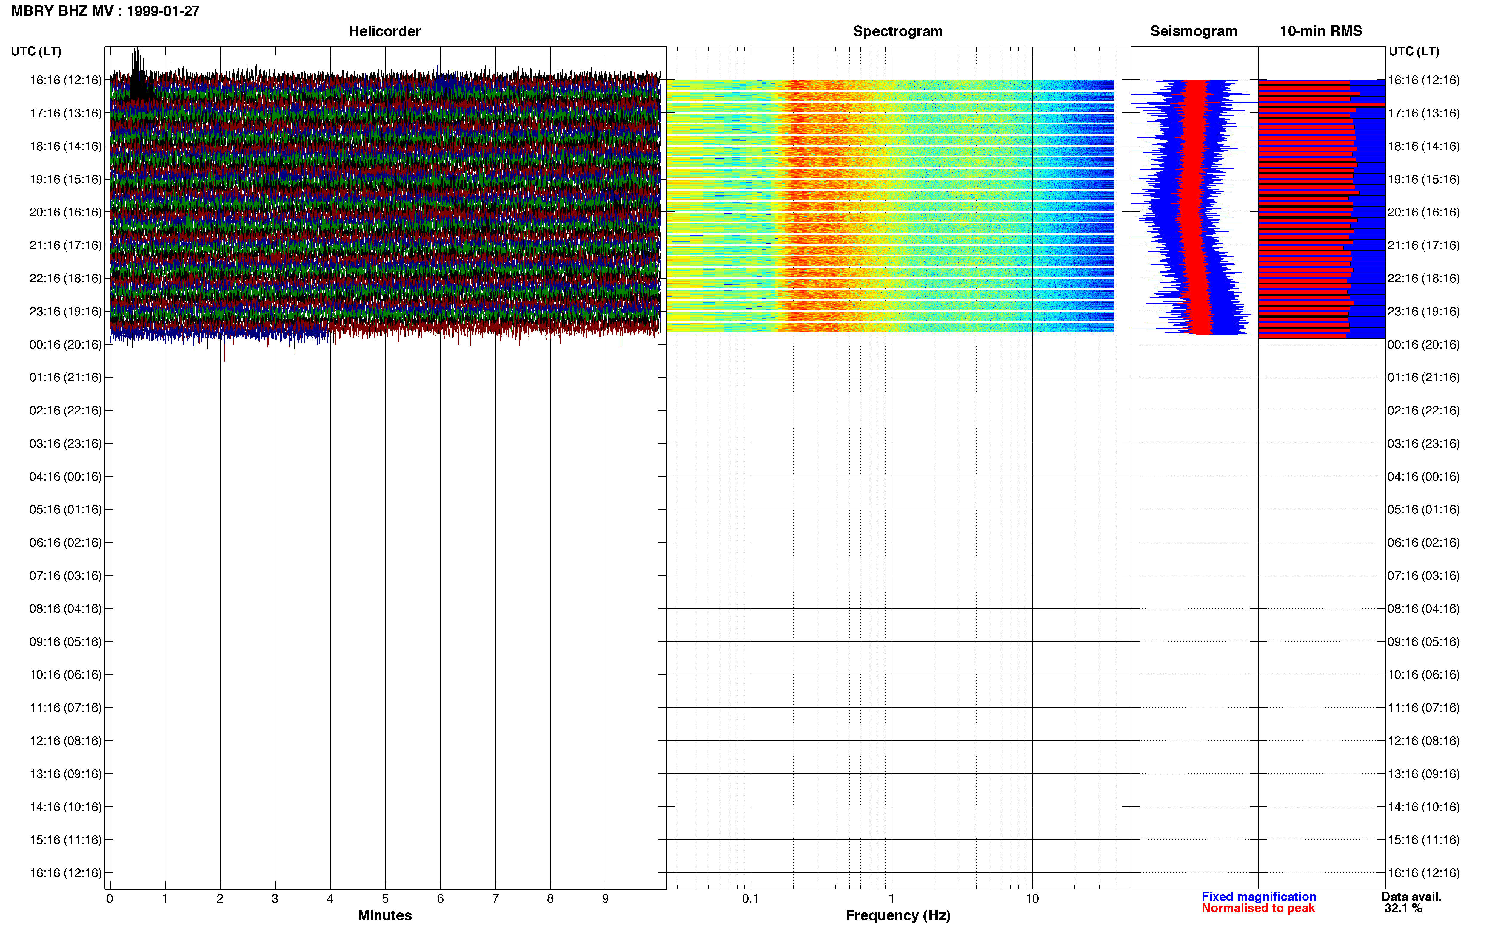Click left time label '00:16 (20:16)'
Image resolution: width=1498 pixels, height=936 pixels.
tap(66, 344)
